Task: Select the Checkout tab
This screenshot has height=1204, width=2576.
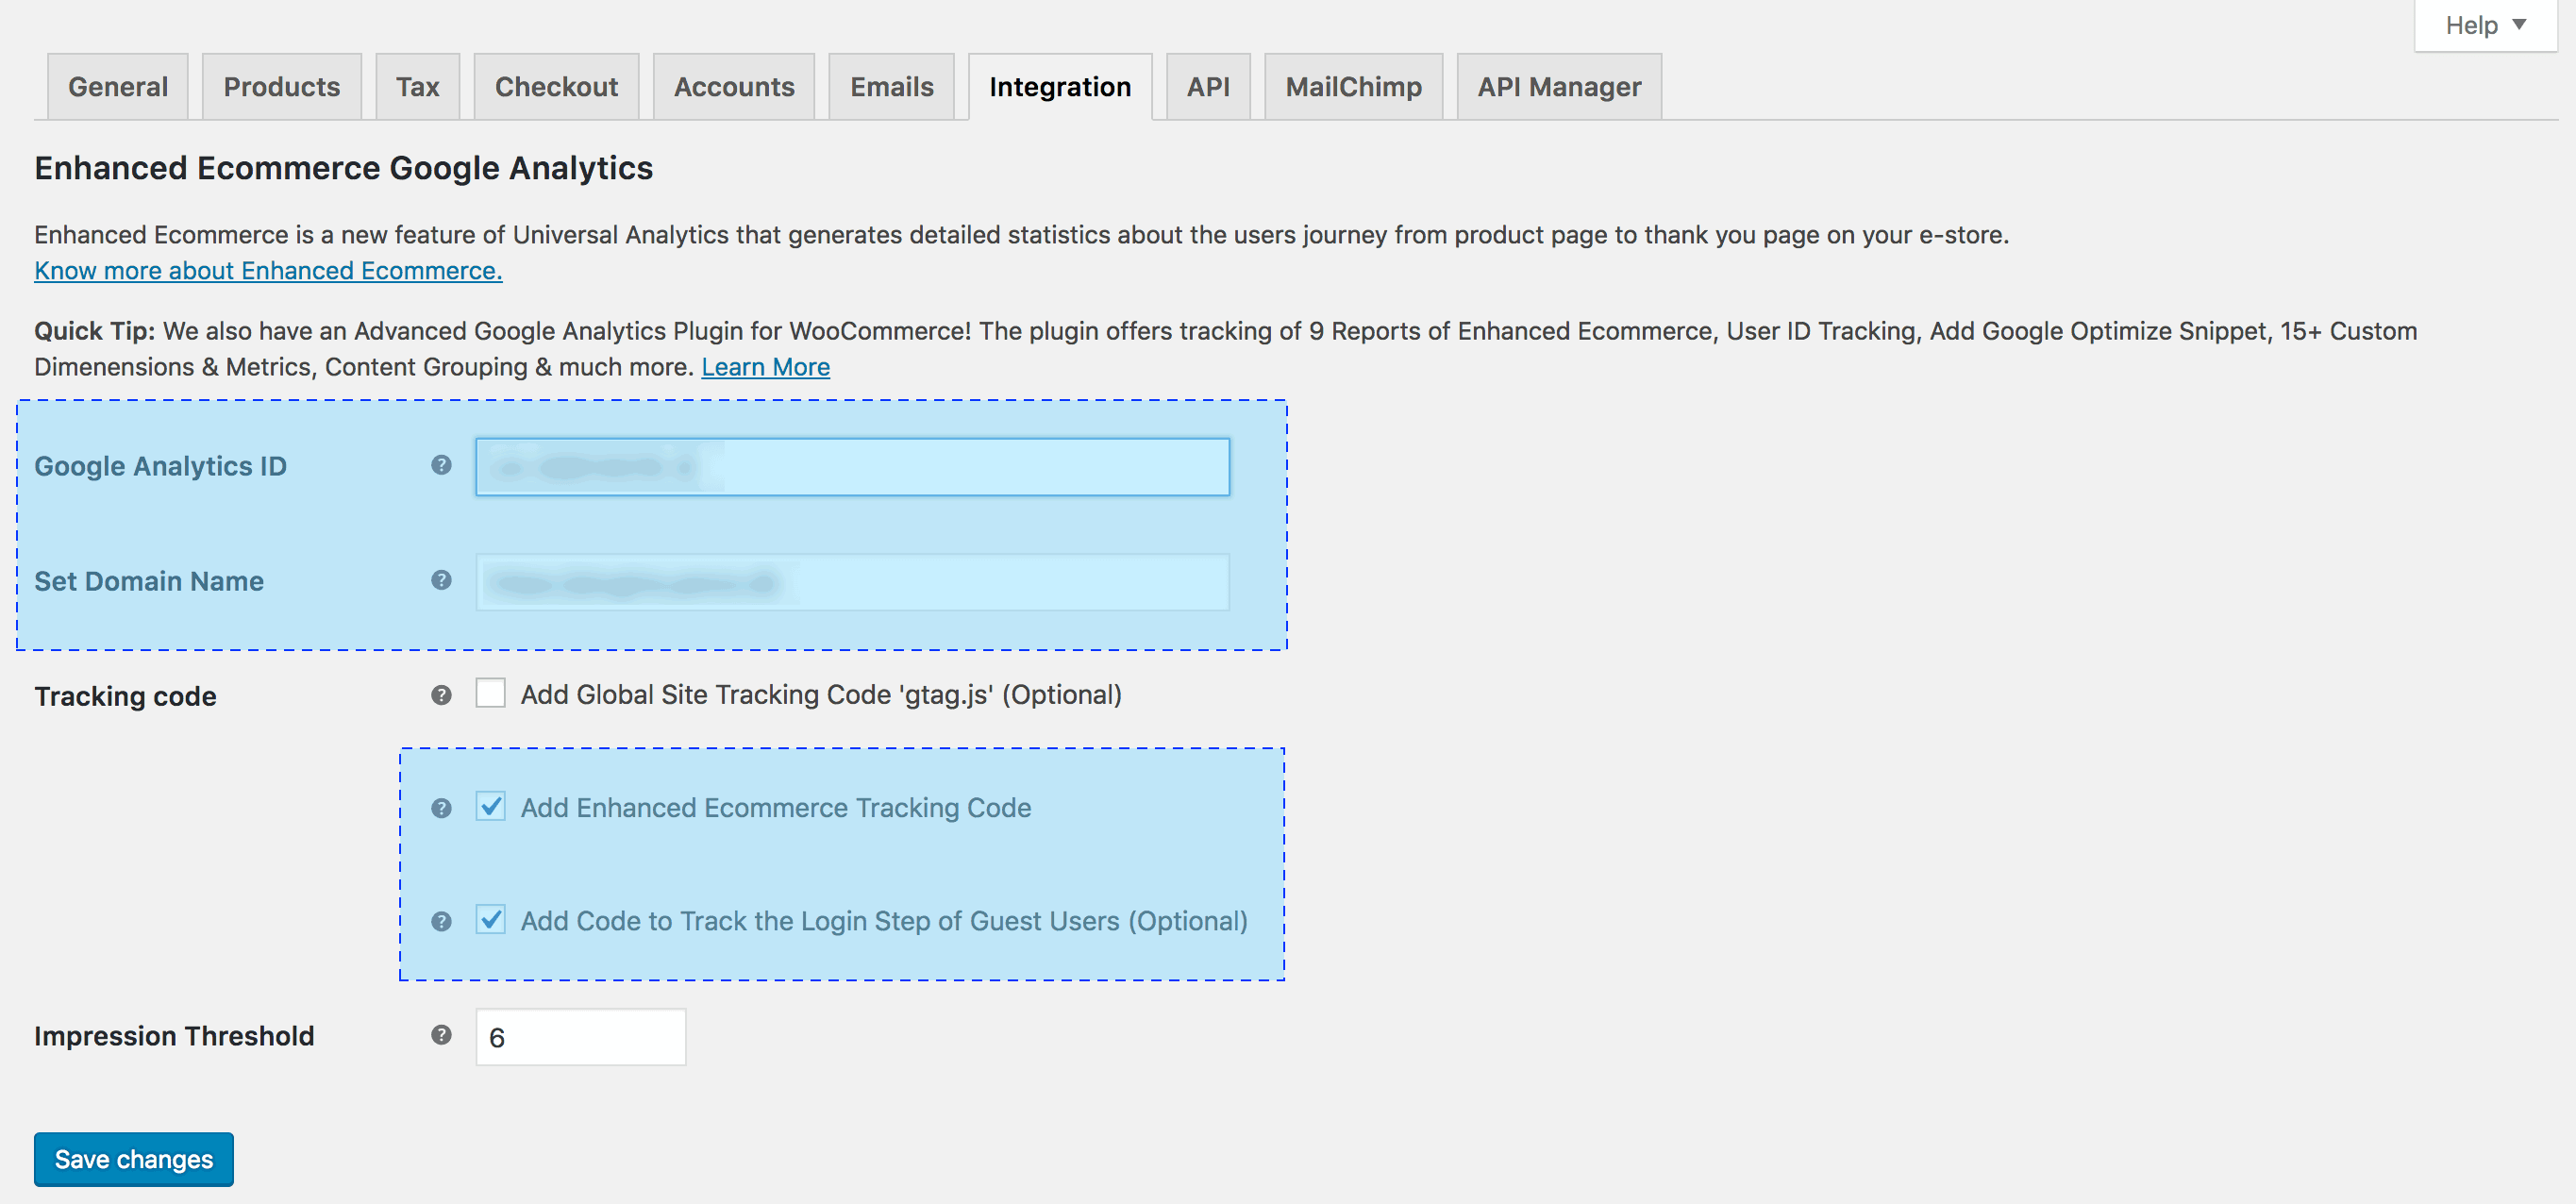Action: coord(556,87)
